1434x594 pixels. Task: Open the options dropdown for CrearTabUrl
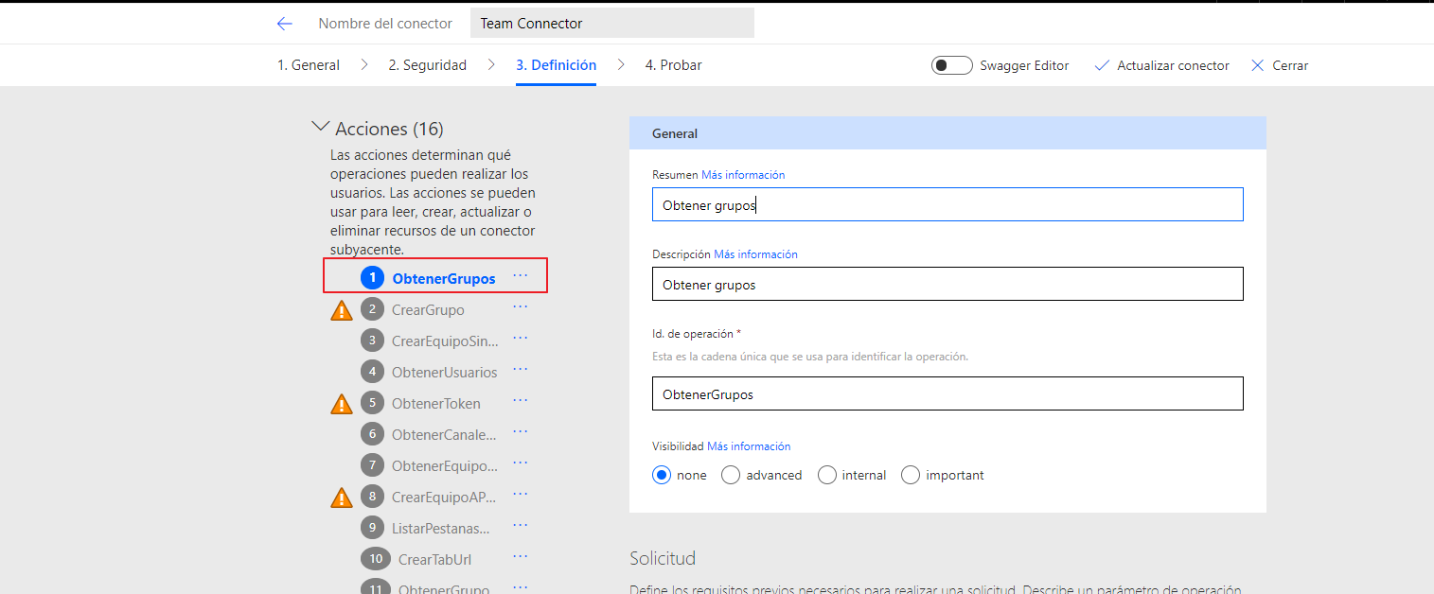click(x=520, y=557)
